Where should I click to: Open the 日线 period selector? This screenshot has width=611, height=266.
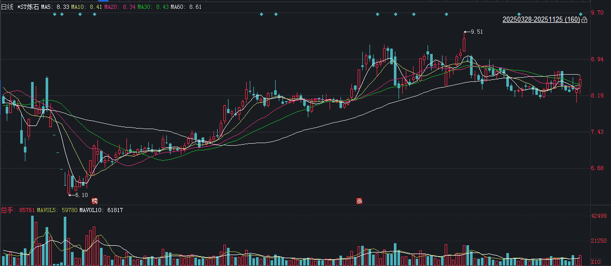click(x=7, y=7)
